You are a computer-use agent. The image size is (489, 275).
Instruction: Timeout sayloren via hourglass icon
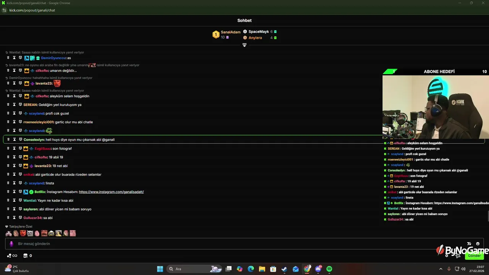click(x=14, y=209)
